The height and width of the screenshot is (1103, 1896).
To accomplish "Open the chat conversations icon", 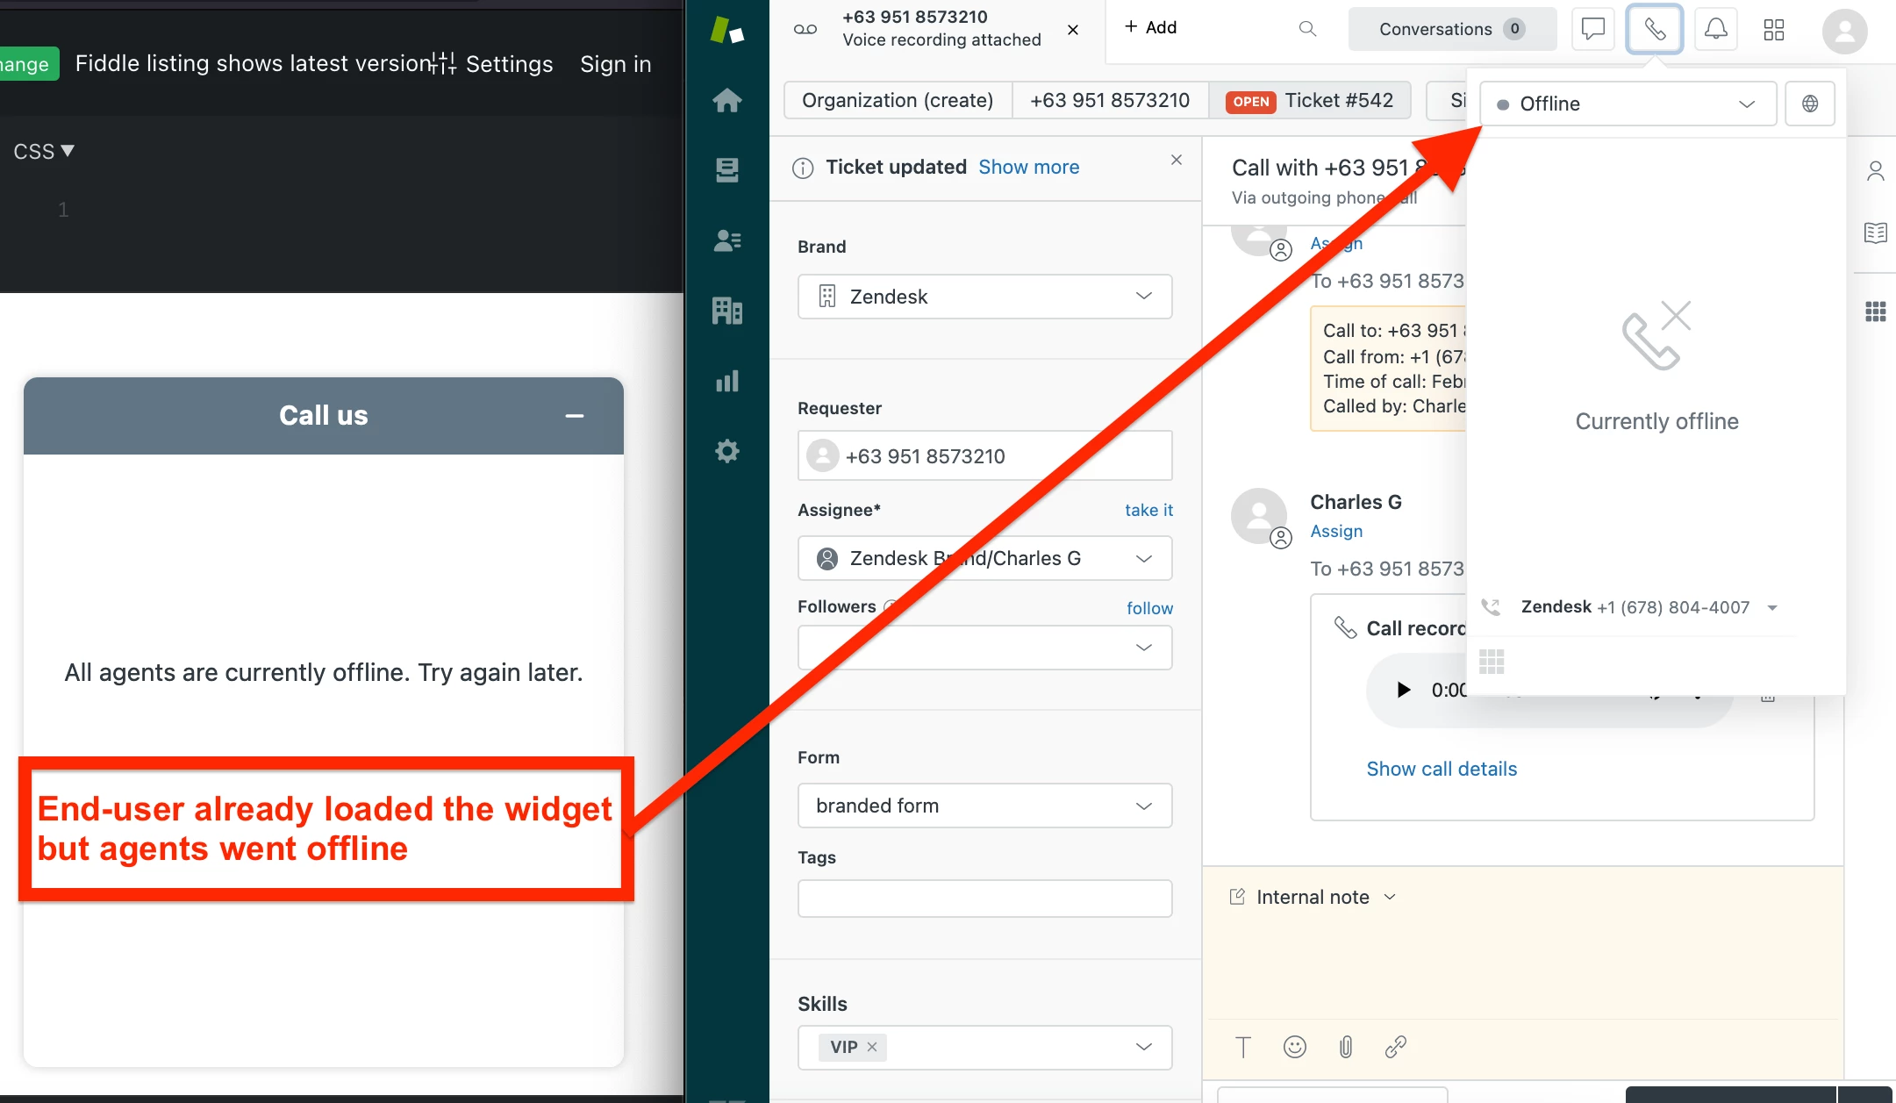I will 1592,29.
